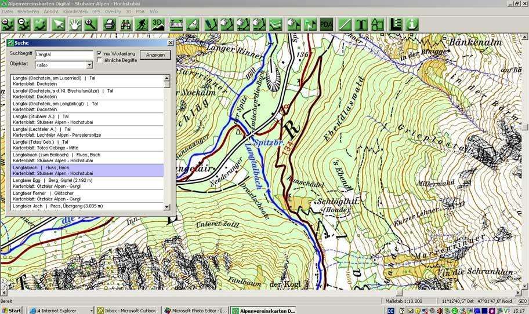
Task: Open the Overlay menu
Action: (x=113, y=12)
